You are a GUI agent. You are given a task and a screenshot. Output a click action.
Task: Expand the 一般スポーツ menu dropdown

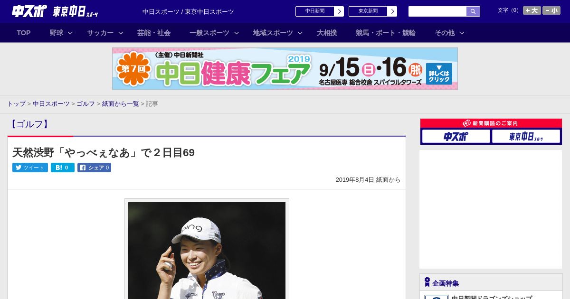[214, 33]
